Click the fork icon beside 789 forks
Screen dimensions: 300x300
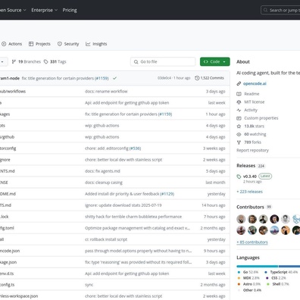pyautogui.click(x=239, y=142)
